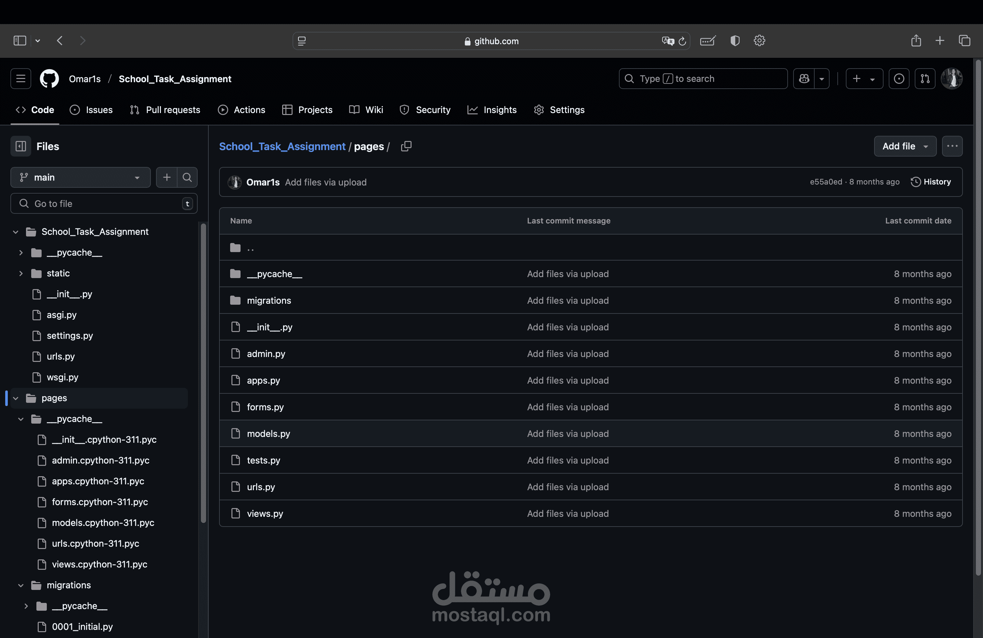Image resolution: width=983 pixels, height=638 pixels.
Task: Open the Safari markup pencil toolbar icon
Action: click(708, 40)
